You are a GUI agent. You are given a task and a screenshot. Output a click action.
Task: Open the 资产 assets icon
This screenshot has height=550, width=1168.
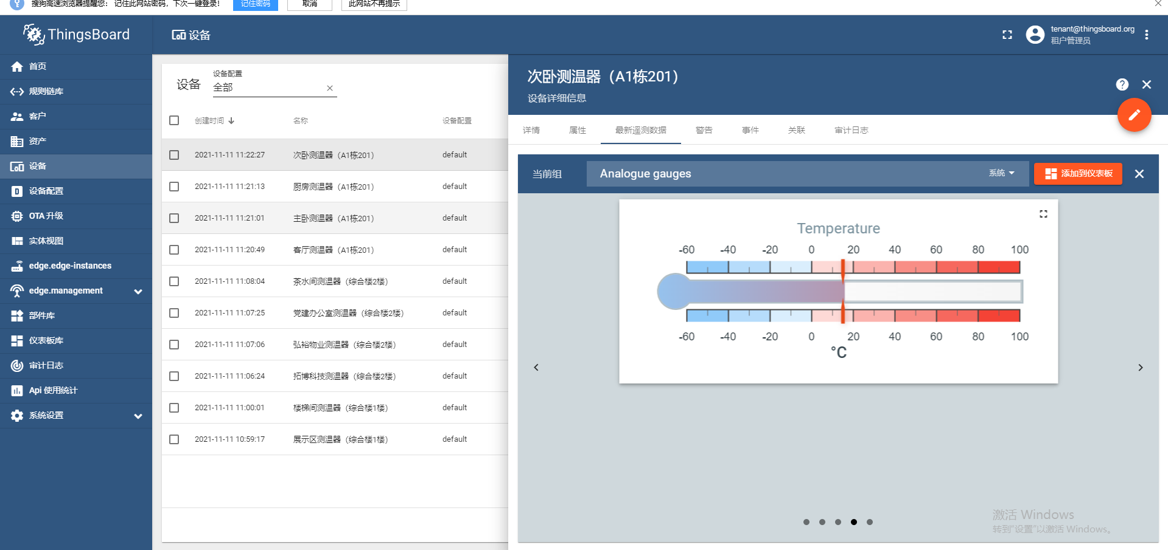pyautogui.click(x=17, y=142)
